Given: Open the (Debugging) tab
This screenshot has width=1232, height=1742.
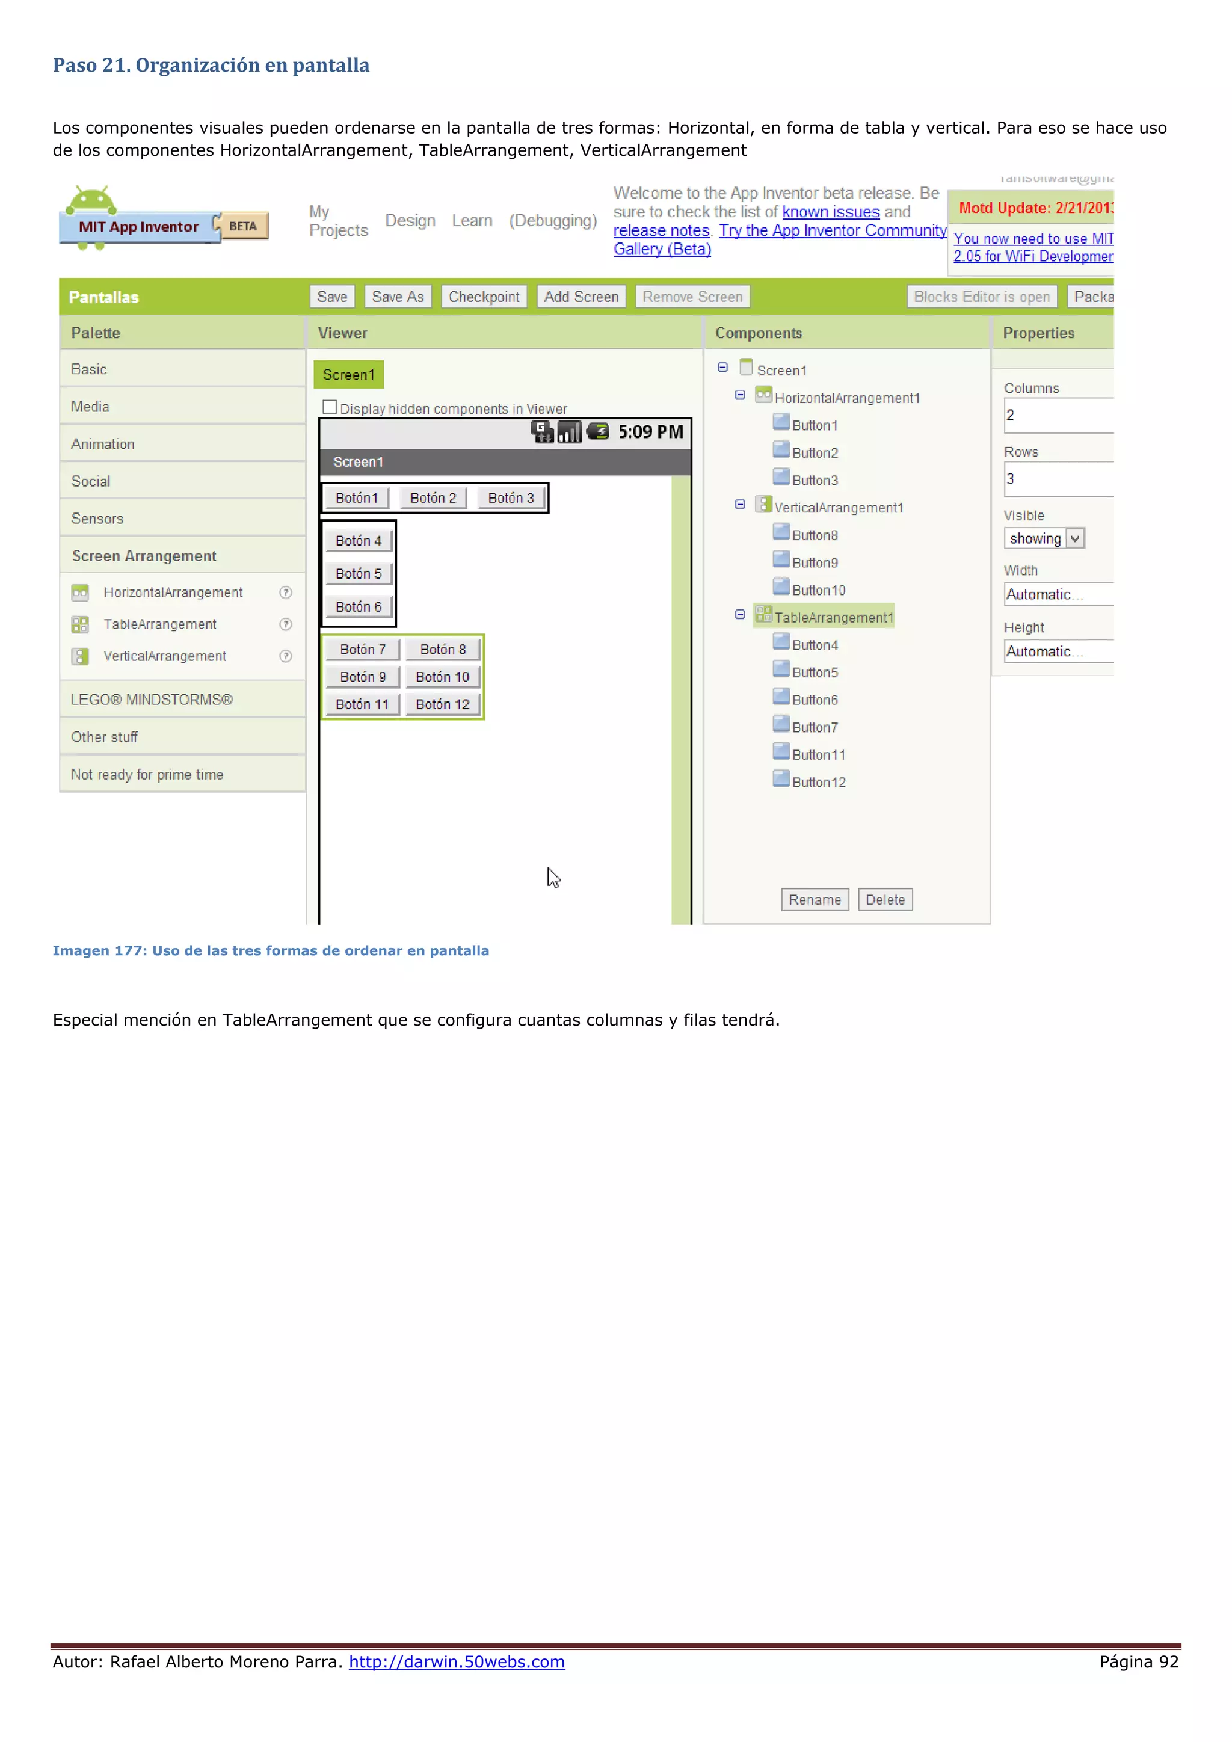Looking at the screenshot, I should [x=553, y=221].
